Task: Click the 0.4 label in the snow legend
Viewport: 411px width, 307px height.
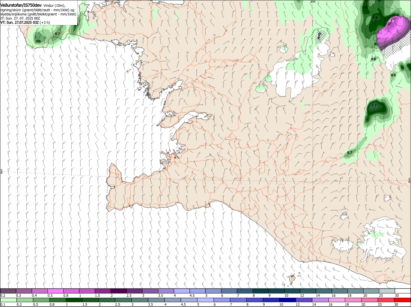Action: 34,295
